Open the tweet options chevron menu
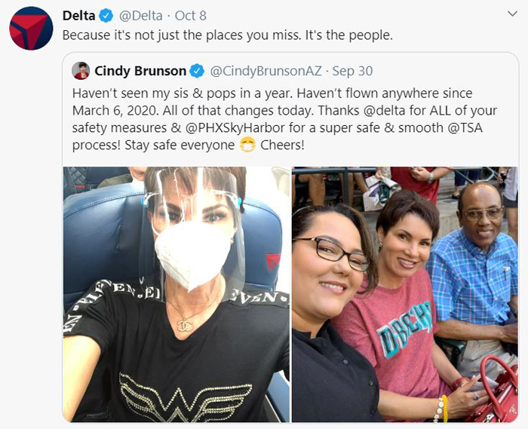 pos(512,14)
